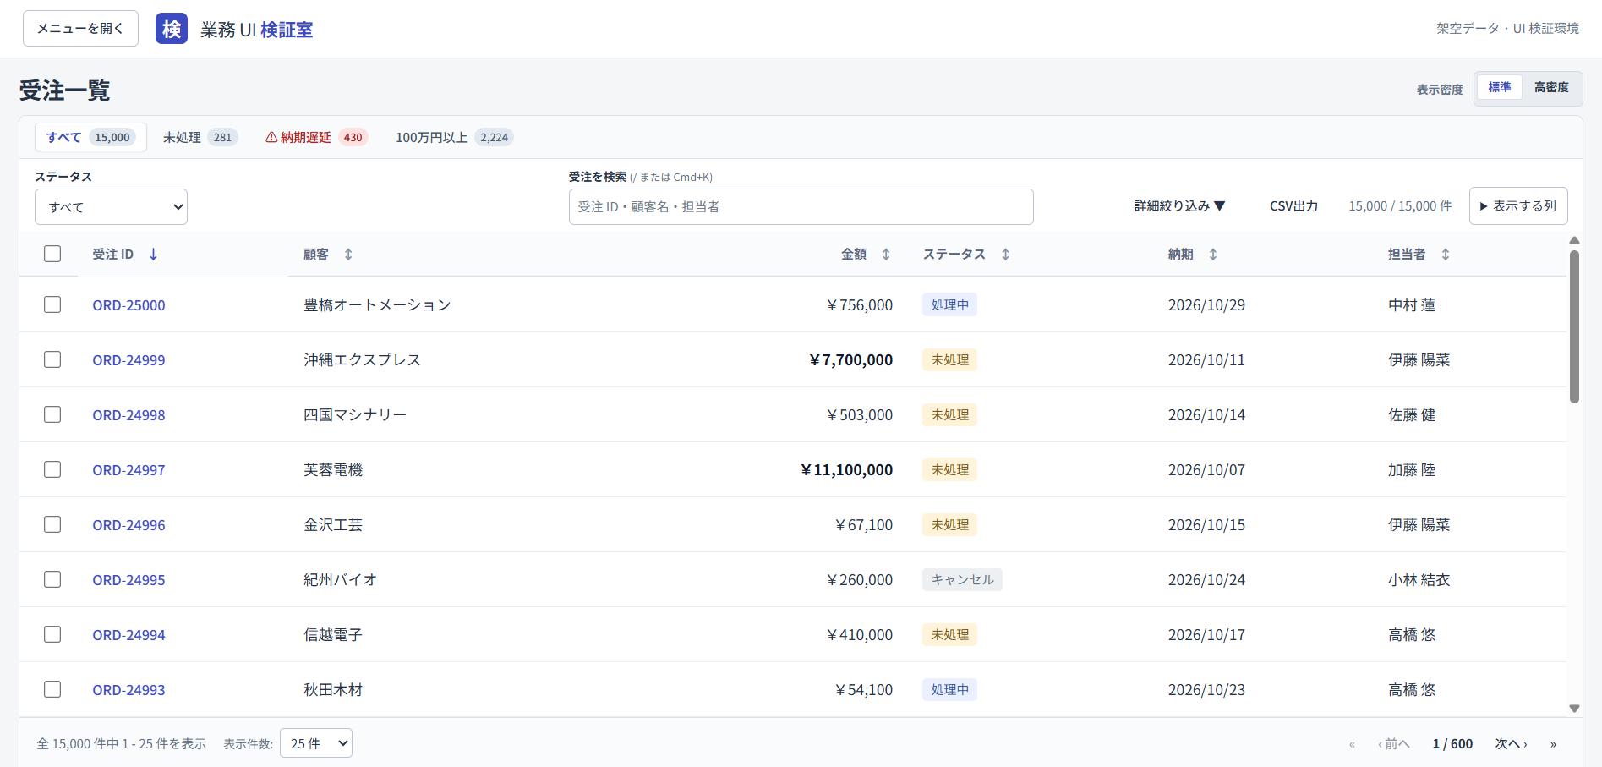Viewport: 1602px width, 767px height.
Task: Open order link ORD-24998
Action: [x=128, y=415]
